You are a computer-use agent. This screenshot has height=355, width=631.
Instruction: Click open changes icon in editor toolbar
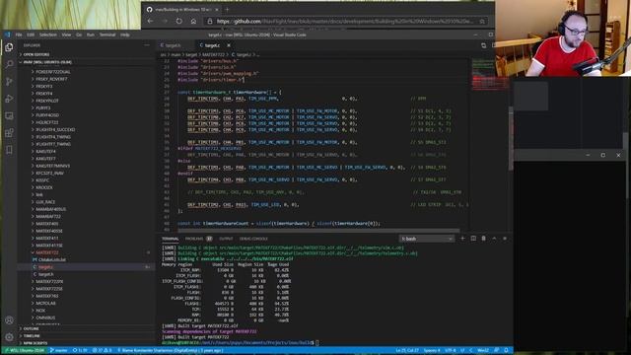(484, 45)
